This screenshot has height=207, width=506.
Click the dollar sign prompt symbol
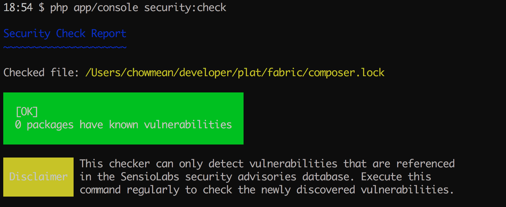click(x=41, y=7)
